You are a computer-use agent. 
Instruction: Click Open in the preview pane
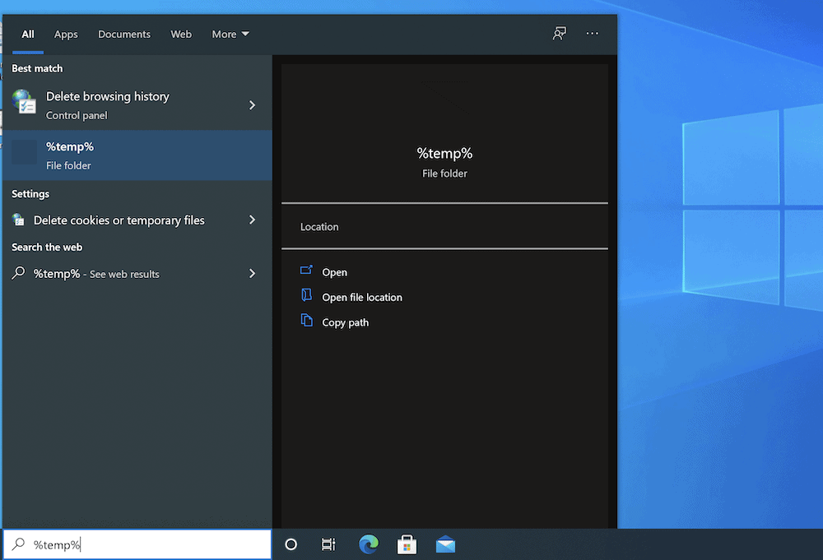pyautogui.click(x=334, y=272)
